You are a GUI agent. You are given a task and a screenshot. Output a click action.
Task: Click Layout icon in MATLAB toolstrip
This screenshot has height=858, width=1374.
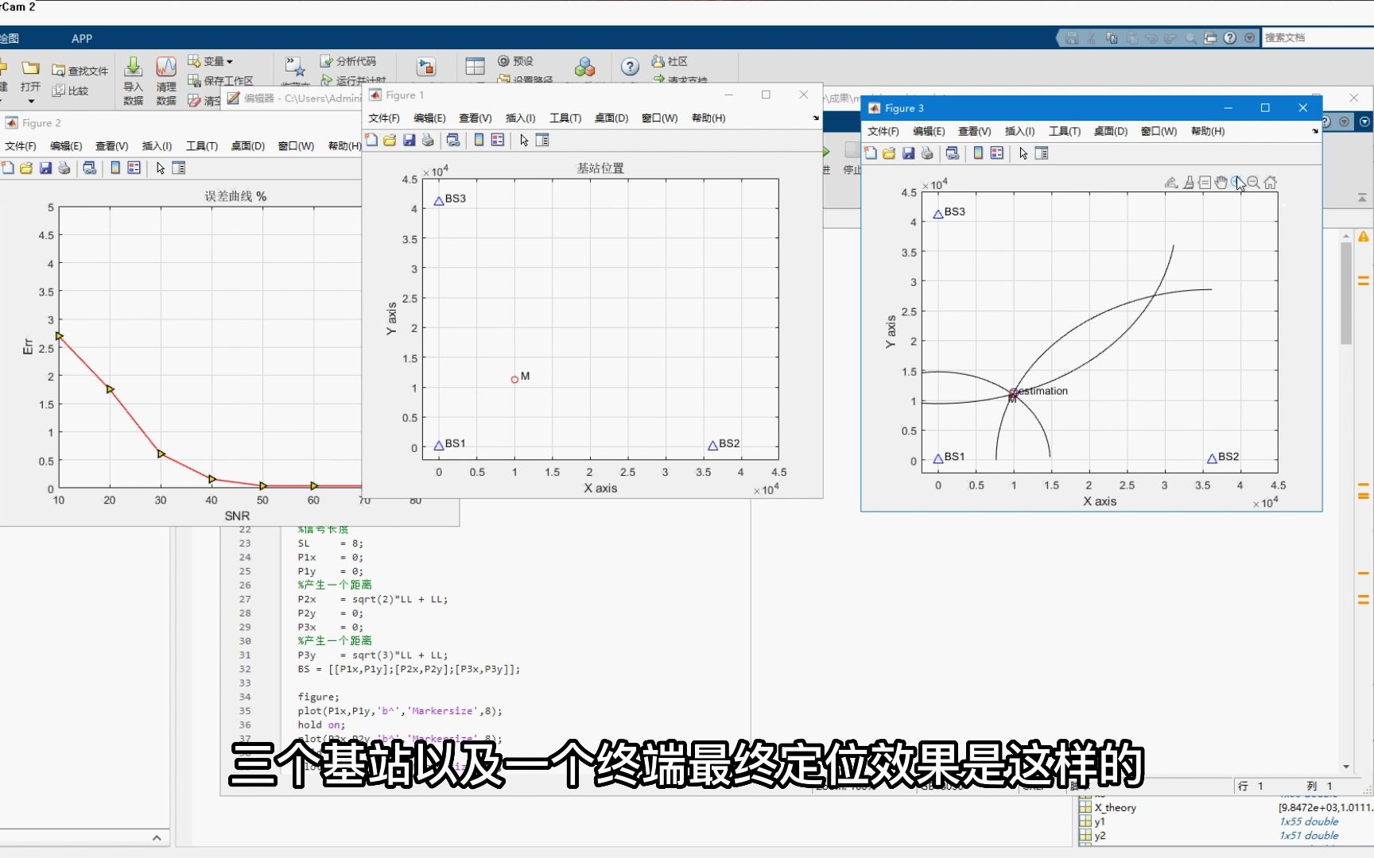[475, 67]
